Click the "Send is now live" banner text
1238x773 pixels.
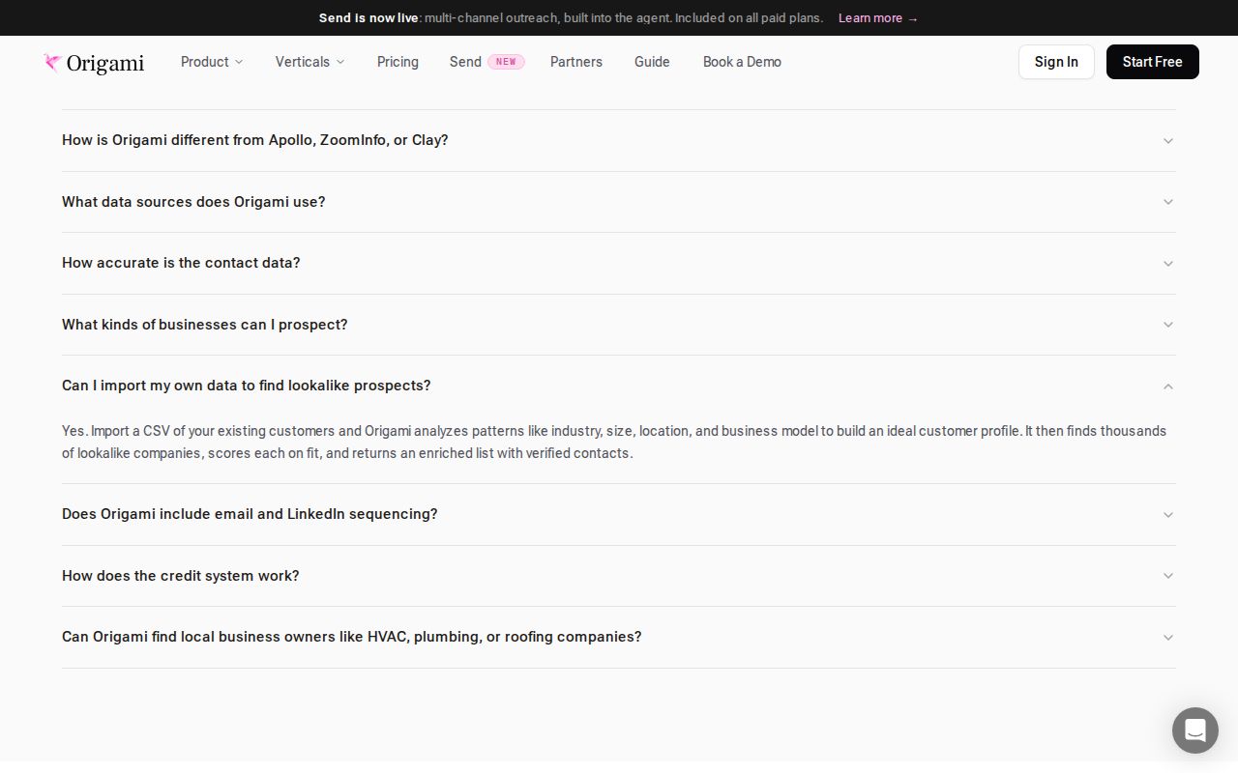(368, 18)
